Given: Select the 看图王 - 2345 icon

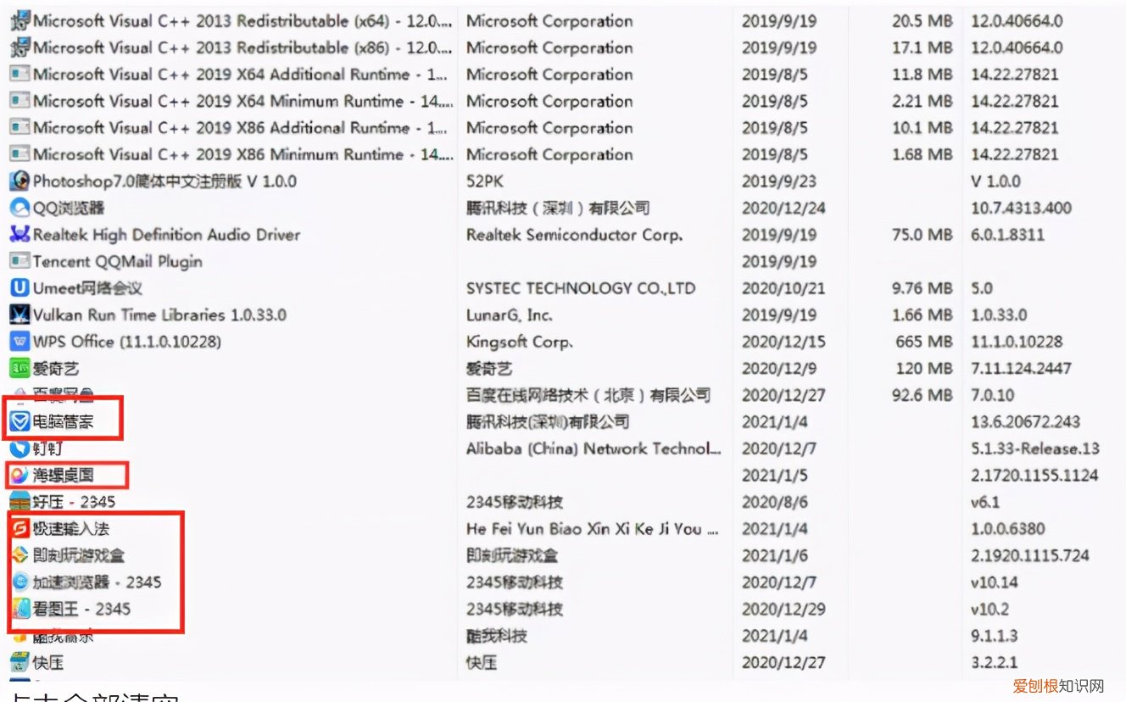Looking at the screenshot, I should tap(19, 609).
